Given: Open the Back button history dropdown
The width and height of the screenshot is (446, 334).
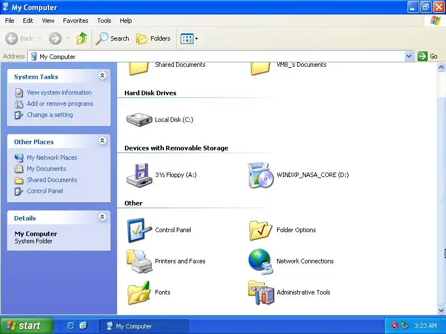Looking at the screenshot, I should (40, 38).
